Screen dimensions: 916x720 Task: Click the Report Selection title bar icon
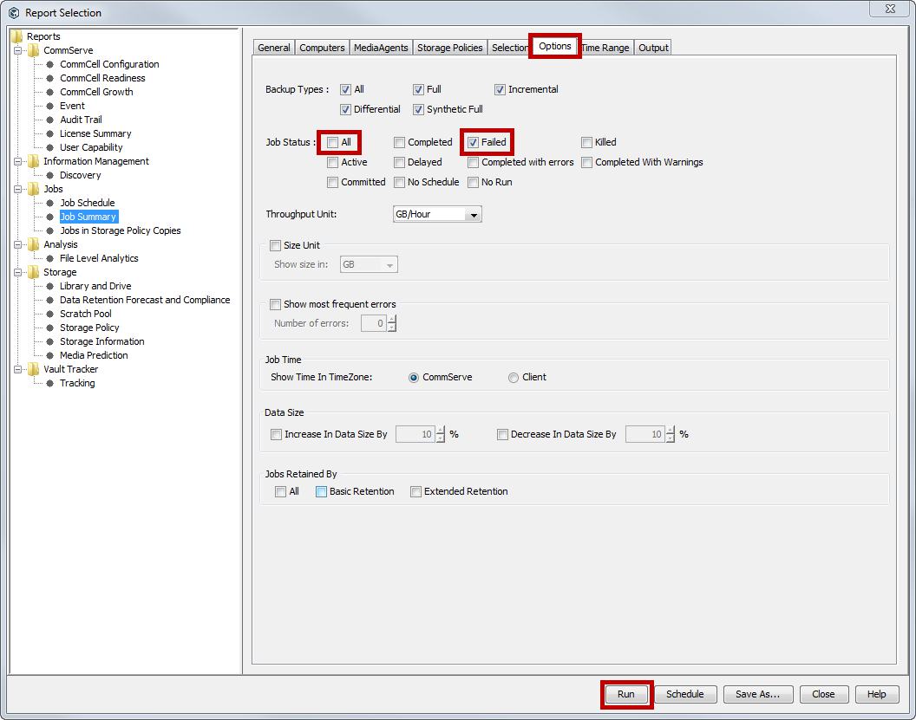click(14, 13)
